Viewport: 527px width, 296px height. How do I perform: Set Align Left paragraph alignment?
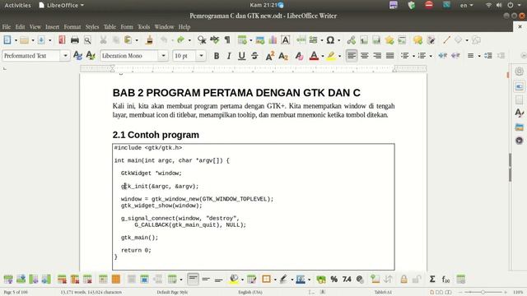(352, 55)
